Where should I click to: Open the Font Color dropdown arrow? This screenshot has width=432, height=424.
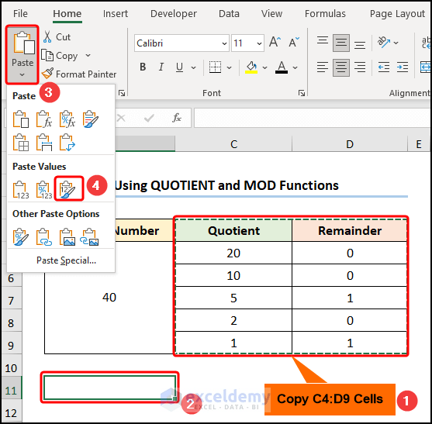tap(295, 67)
